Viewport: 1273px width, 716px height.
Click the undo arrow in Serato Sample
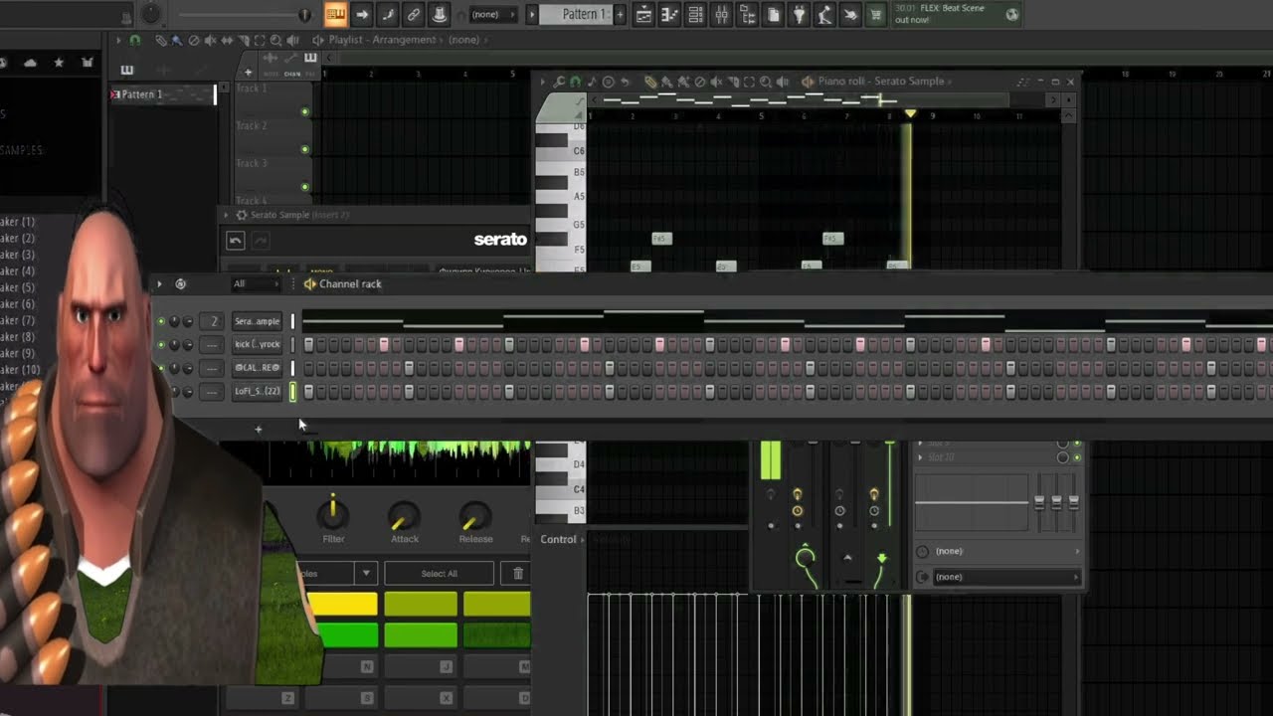[235, 240]
